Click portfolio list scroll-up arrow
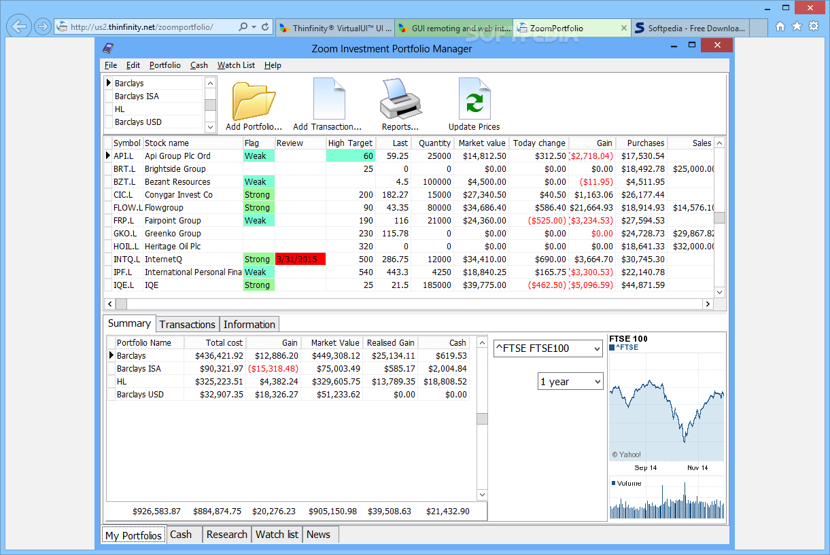Viewport: 830px width, 555px height. coord(210,82)
